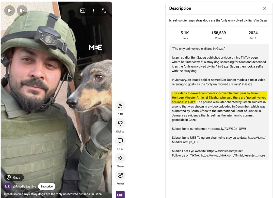
Task: Open the three-dot more options menu
Action: (x=94, y=10)
